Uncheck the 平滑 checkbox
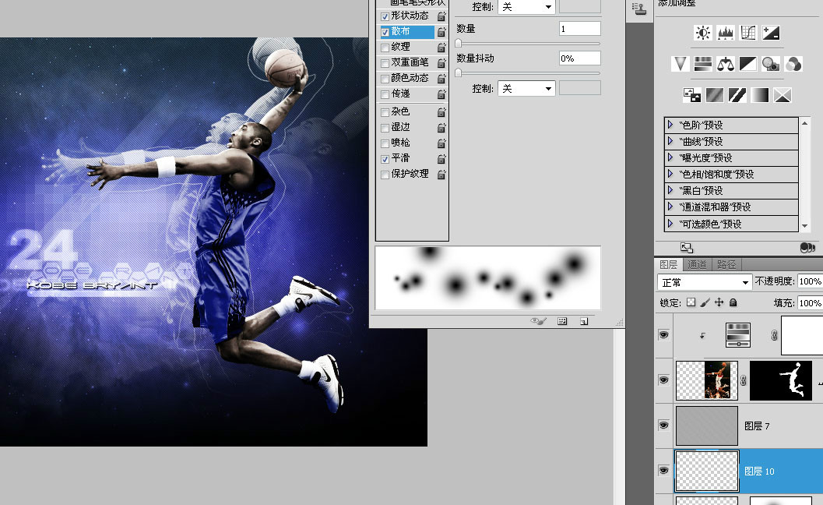 point(385,159)
